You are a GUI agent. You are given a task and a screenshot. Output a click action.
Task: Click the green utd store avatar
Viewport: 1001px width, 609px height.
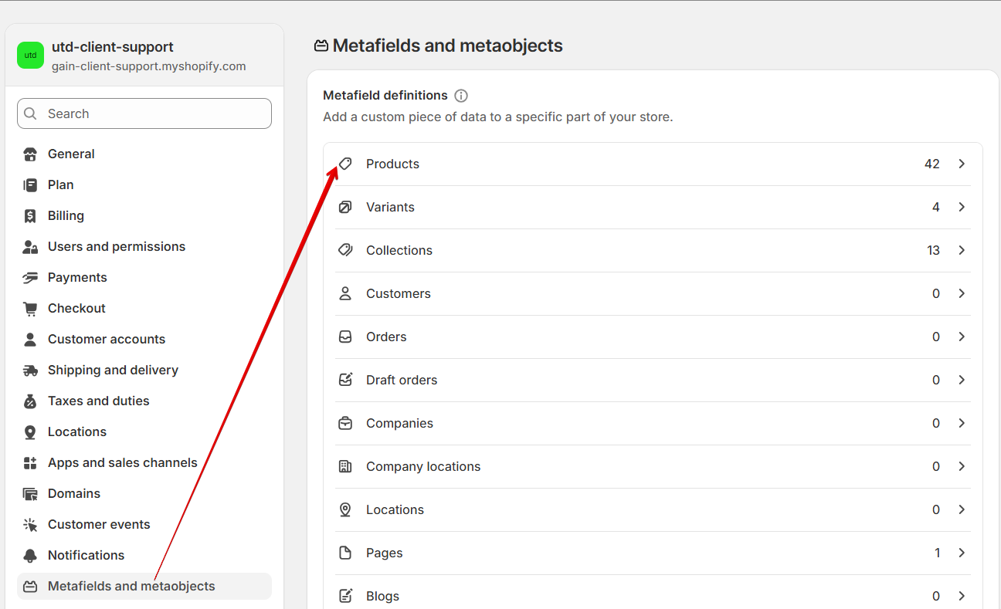click(x=30, y=56)
